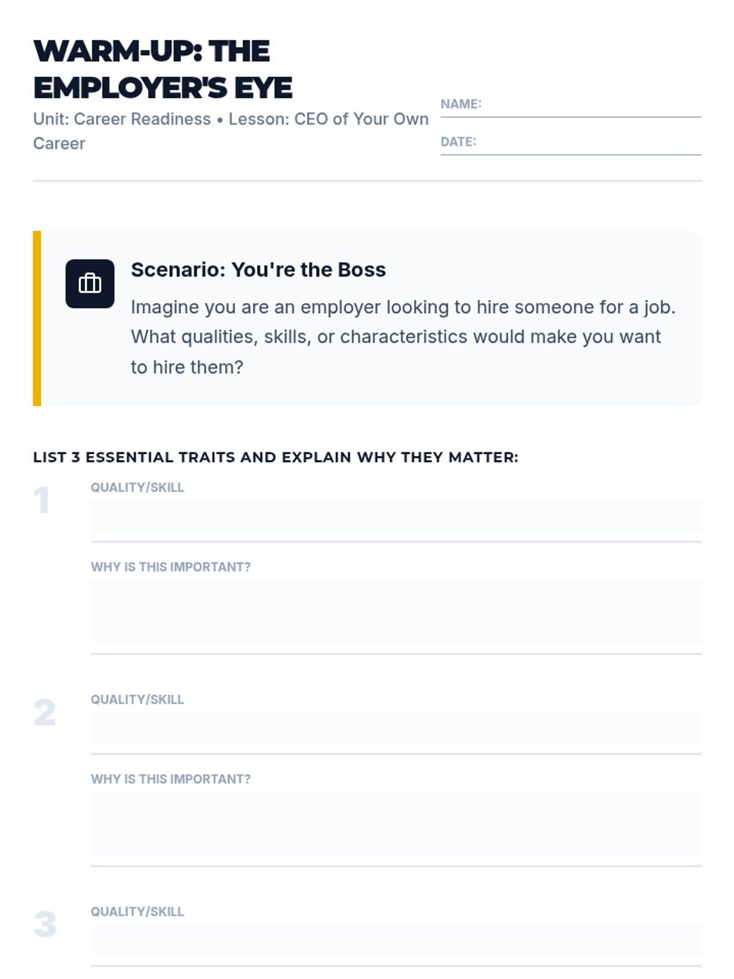This screenshot has height=979, width=734.
Task: Click the NAME: label text
Action: point(461,104)
